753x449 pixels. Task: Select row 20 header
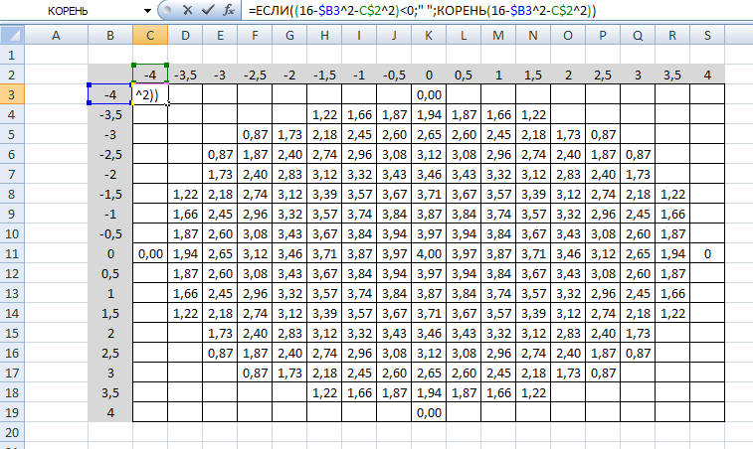[11, 434]
